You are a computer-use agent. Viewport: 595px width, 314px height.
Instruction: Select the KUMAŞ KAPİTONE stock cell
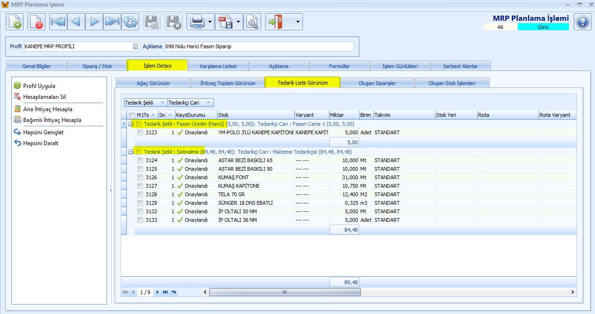[256, 186]
